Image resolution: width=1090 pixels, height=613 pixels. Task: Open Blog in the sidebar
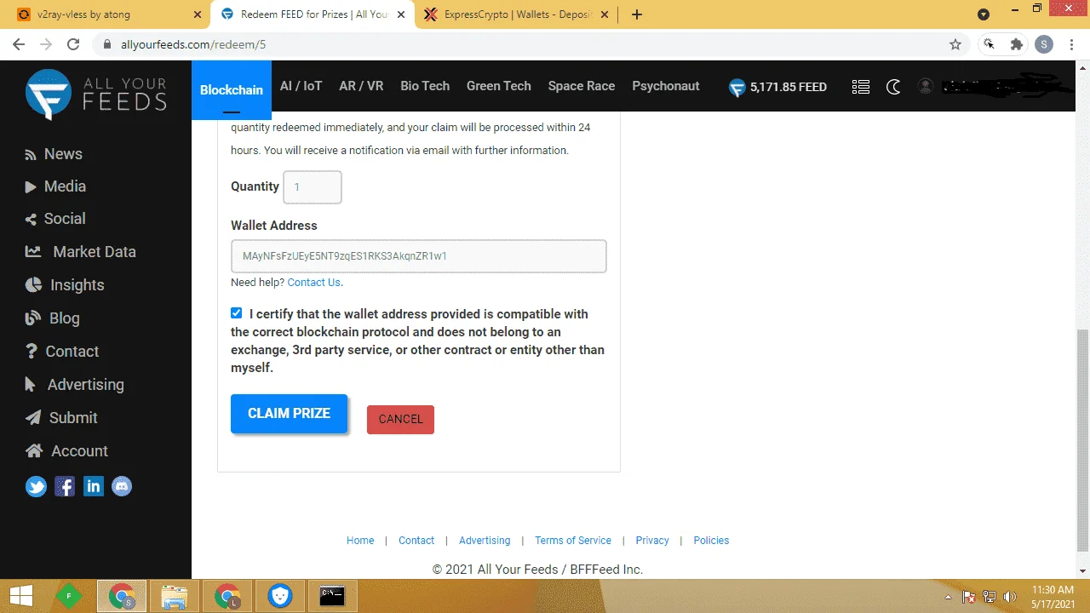(x=53, y=318)
